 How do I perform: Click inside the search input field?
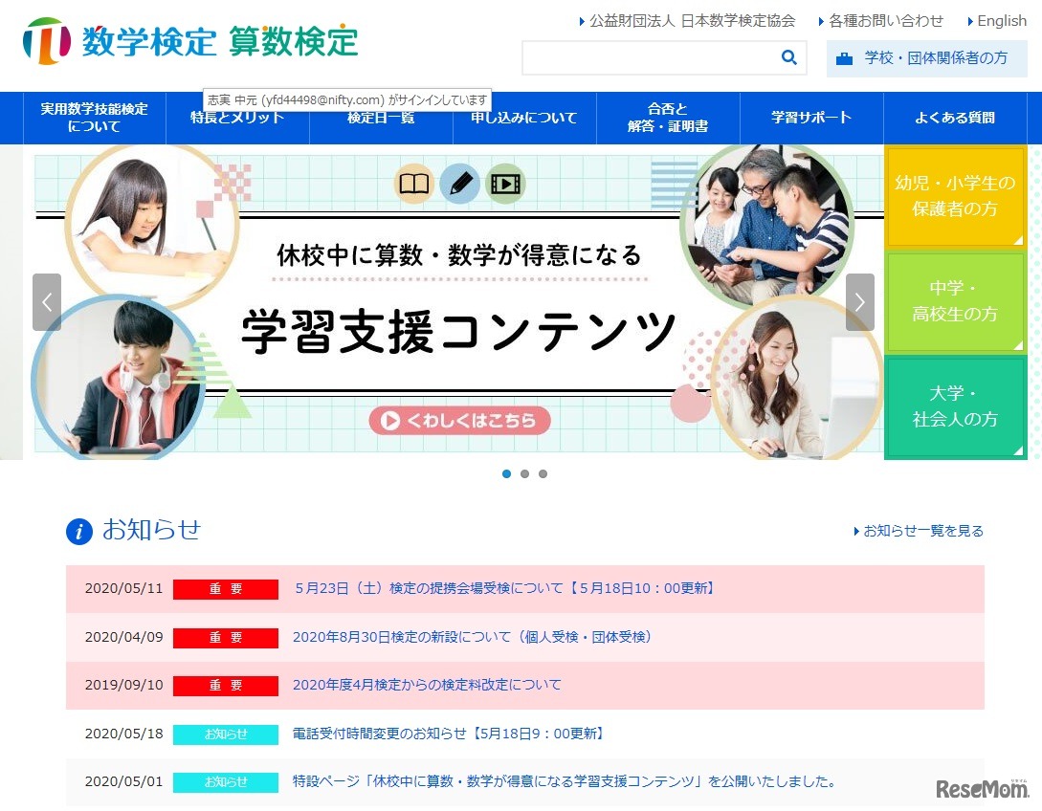click(651, 57)
